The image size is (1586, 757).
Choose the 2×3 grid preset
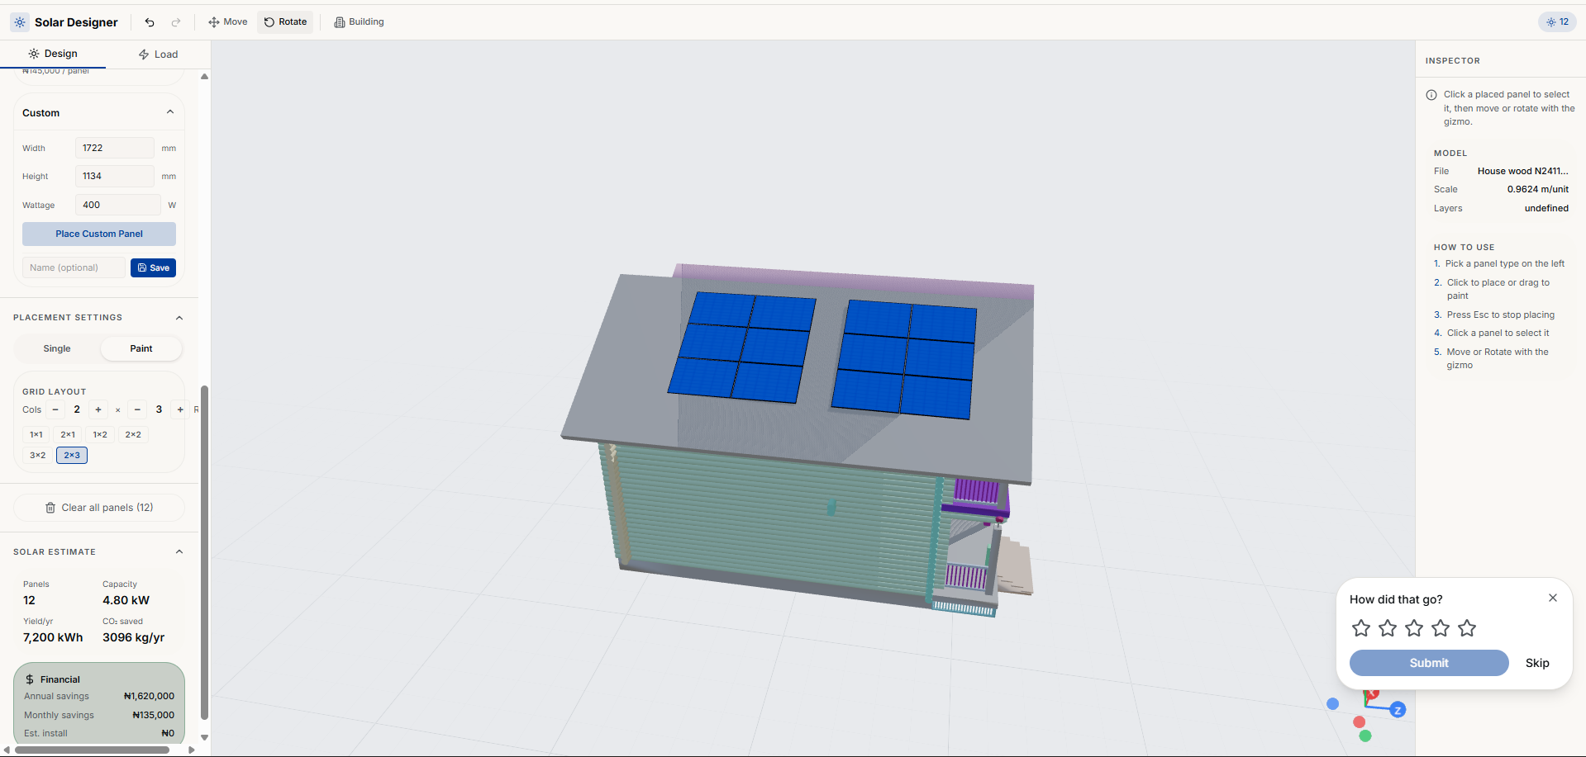click(x=72, y=455)
